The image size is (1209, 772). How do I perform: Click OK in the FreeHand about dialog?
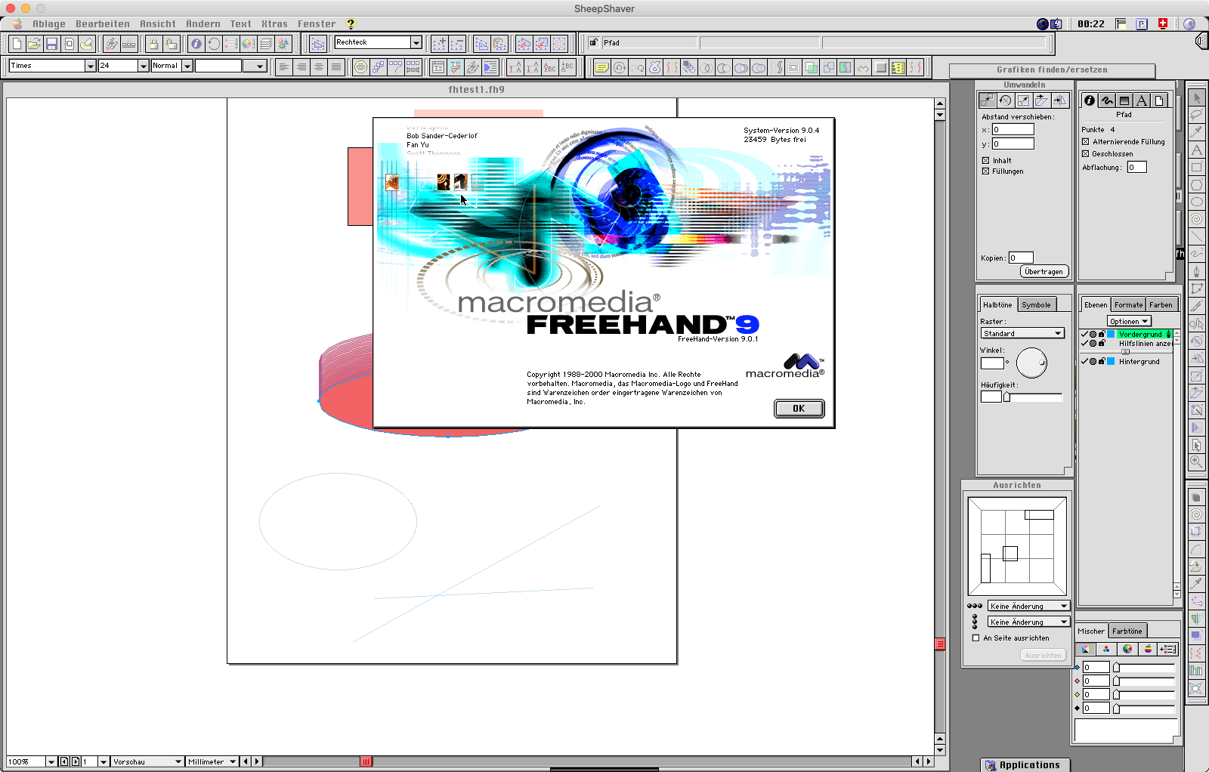[799, 409]
